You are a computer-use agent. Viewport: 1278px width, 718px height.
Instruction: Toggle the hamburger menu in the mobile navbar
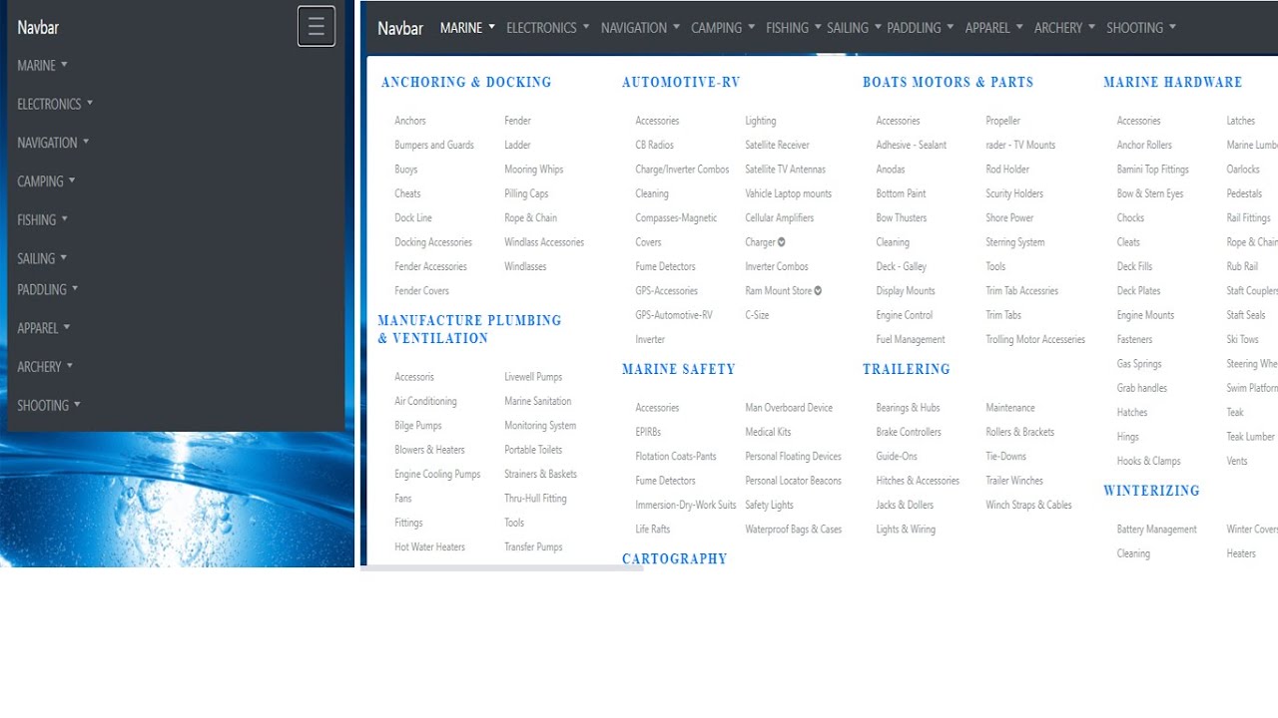click(317, 26)
